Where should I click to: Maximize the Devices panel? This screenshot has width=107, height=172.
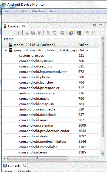point(101,26)
